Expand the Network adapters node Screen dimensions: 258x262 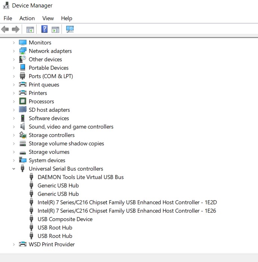14,51
